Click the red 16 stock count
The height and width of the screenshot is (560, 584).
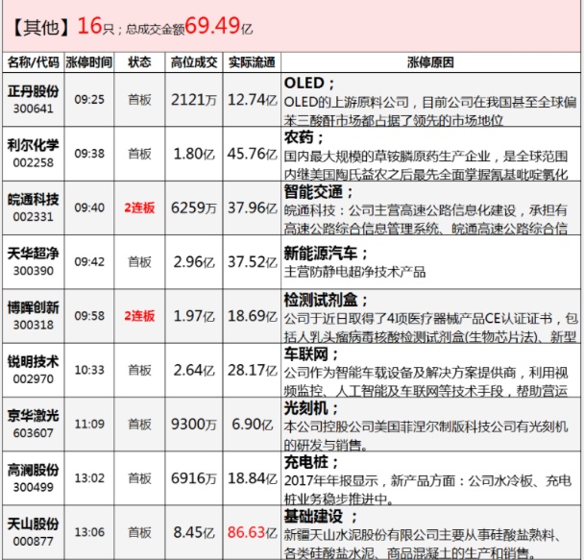pyautogui.click(x=89, y=25)
